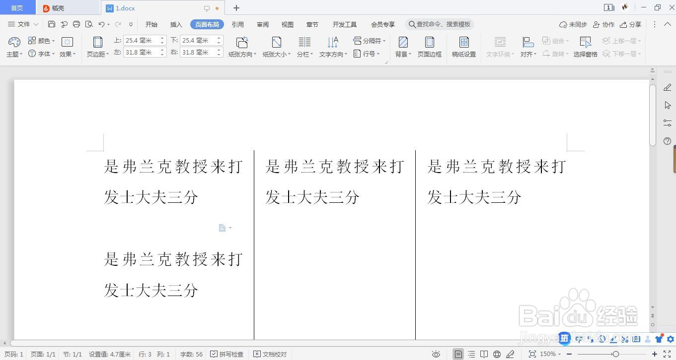
Task: Open the 颜色 colors dropdown
Action: (42, 41)
